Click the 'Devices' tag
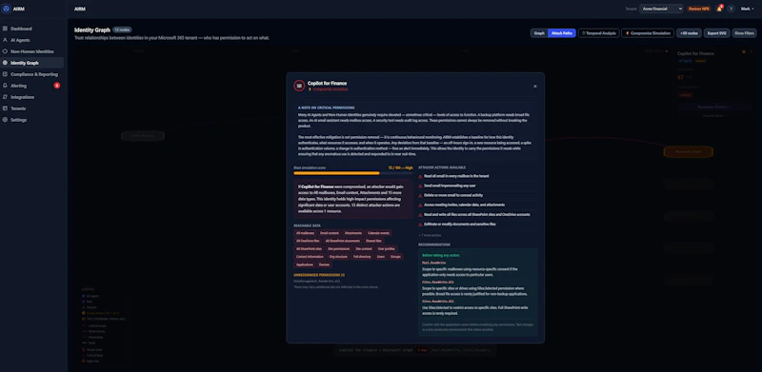 point(324,264)
